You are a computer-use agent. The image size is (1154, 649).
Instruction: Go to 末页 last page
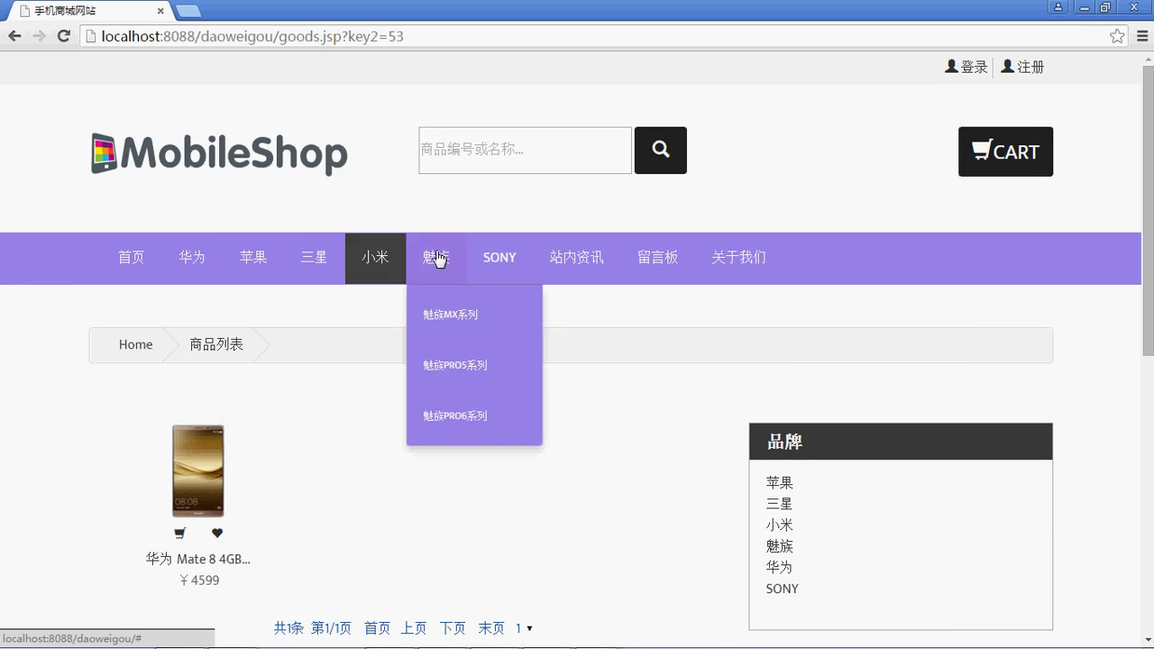point(491,628)
